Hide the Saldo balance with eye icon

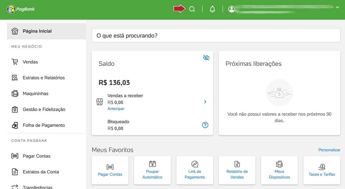(x=206, y=58)
